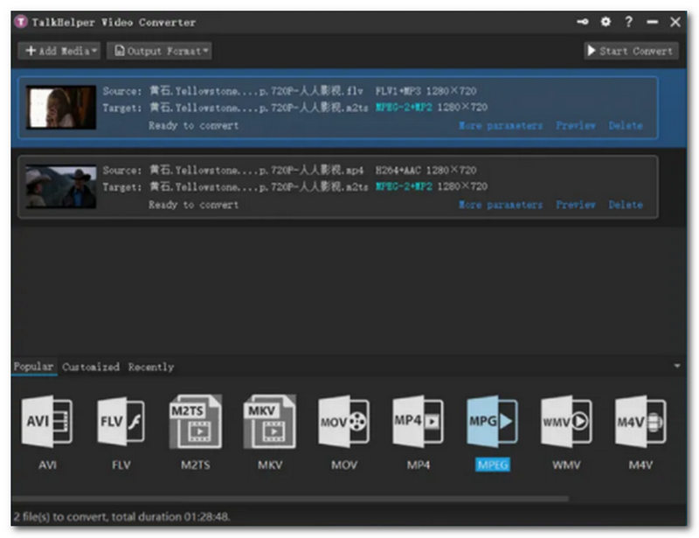Screen dimensions: 699x538
Task: Open the Add Media dropdown
Action: click(x=59, y=51)
